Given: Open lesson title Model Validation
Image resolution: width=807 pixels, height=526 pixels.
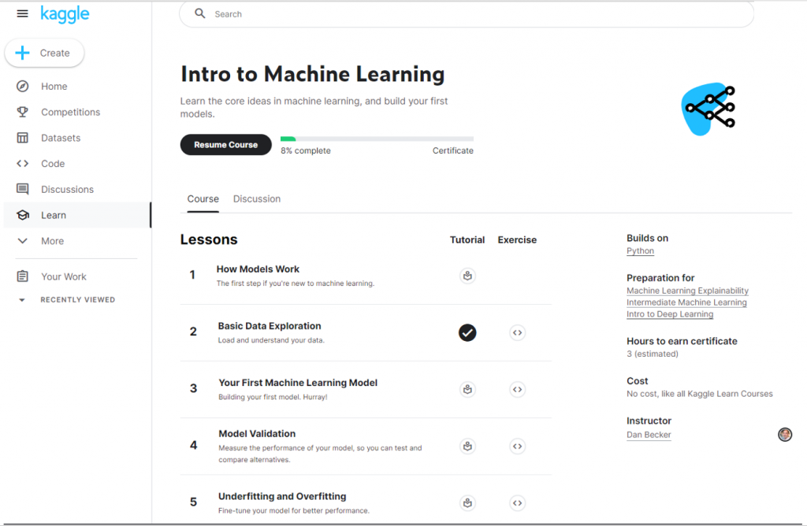Looking at the screenshot, I should (x=257, y=433).
